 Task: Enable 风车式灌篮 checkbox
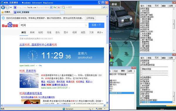pos(141,34)
